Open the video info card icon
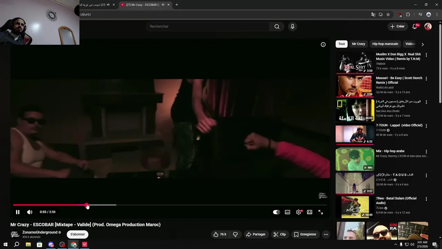This screenshot has width=442, height=249. click(323, 44)
